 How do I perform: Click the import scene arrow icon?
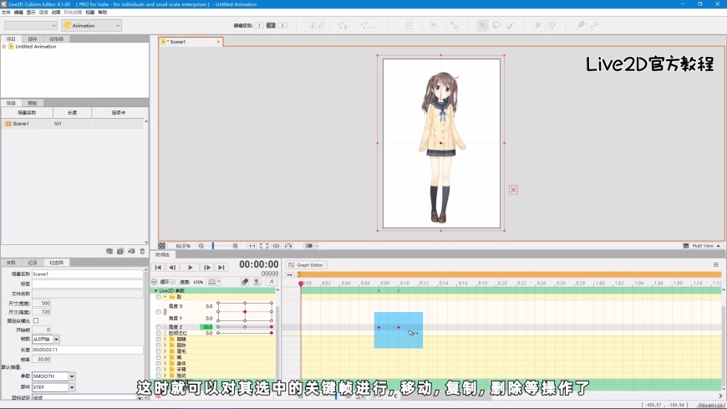coord(132,251)
